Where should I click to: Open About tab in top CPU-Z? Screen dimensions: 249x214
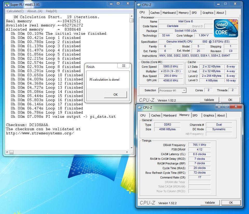point(220,13)
